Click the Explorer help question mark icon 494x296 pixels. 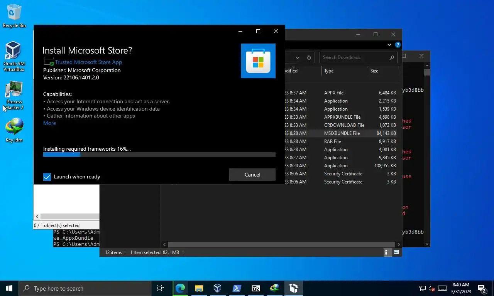[x=398, y=45]
